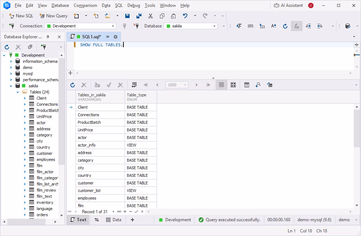Click the New Query button
Image resolution: width=361 pixels, height=236 pixels.
tap(53, 16)
